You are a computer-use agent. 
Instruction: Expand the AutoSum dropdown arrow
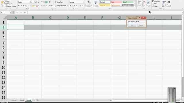coord(161,1)
